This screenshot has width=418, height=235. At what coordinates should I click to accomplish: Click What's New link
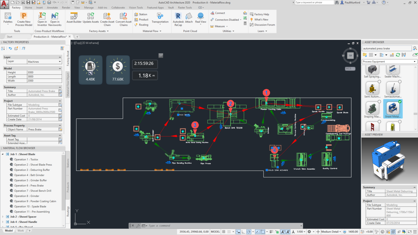click(259, 20)
